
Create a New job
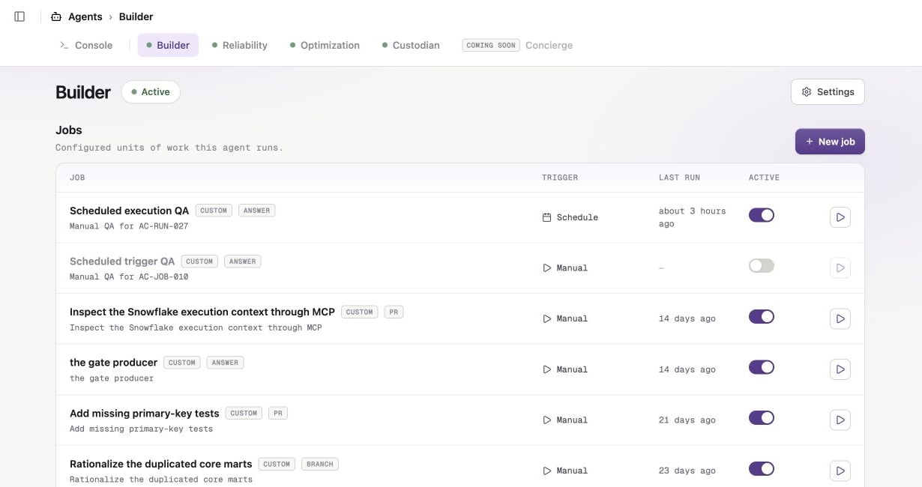pos(830,142)
